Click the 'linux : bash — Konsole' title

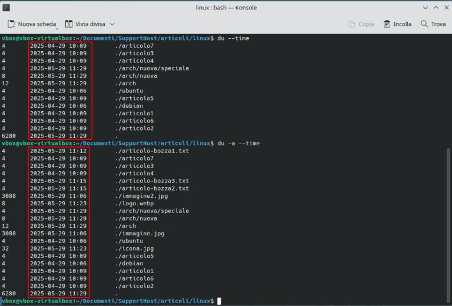click(226, 8)
